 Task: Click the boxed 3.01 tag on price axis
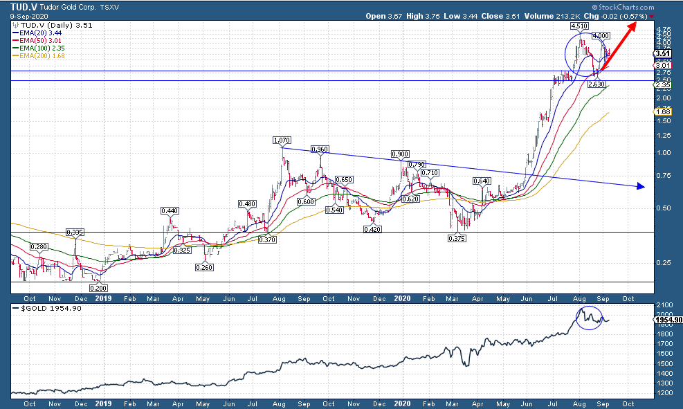coord(663,66)
